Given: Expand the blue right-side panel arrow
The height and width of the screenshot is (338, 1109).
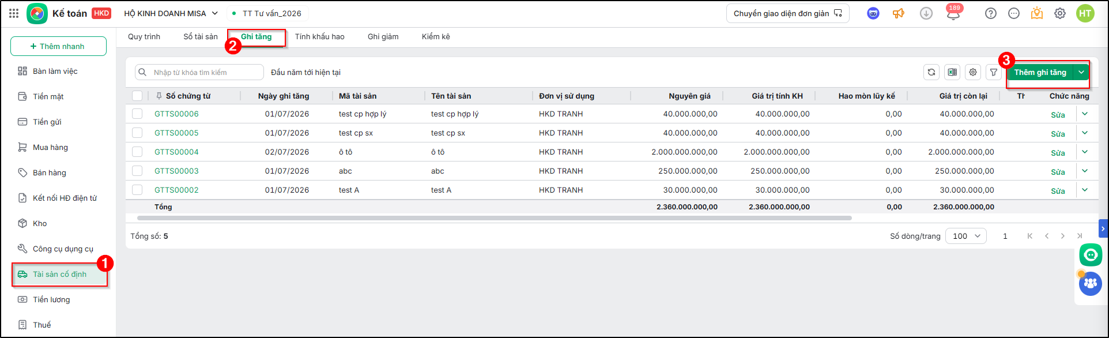Looking at the screenshot, I should pyautogui.click(x=1103, y=229).
